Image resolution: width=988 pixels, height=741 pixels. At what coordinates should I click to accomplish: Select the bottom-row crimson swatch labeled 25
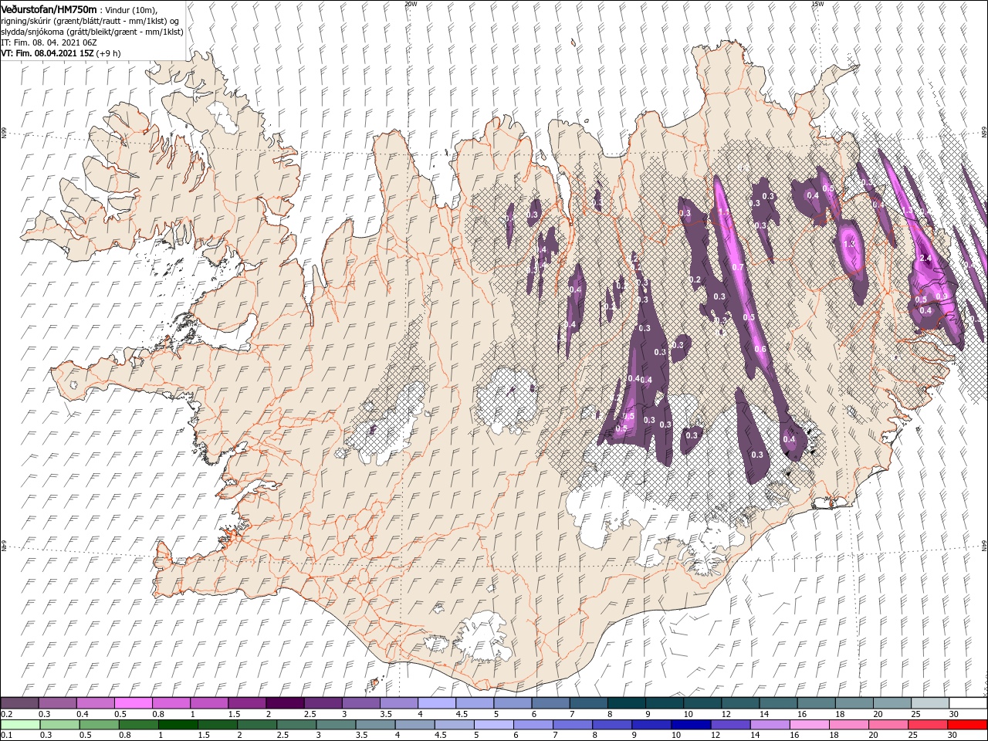927,725
